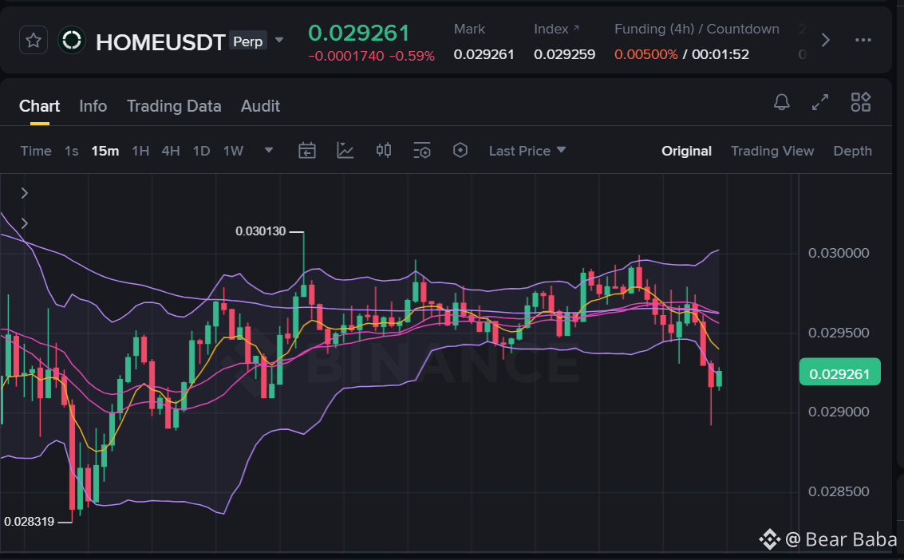Click the current price 0.029261 axis tag
Screen dimensions: 904x560
[x=839, y=373]
